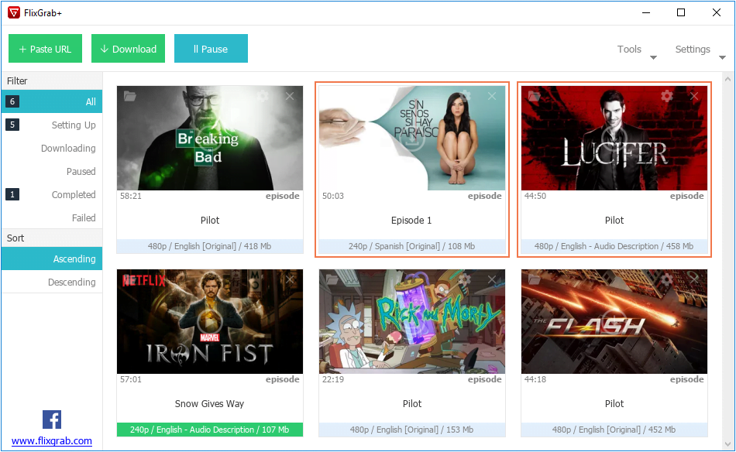Sort items in Descending order

(52, 282)
